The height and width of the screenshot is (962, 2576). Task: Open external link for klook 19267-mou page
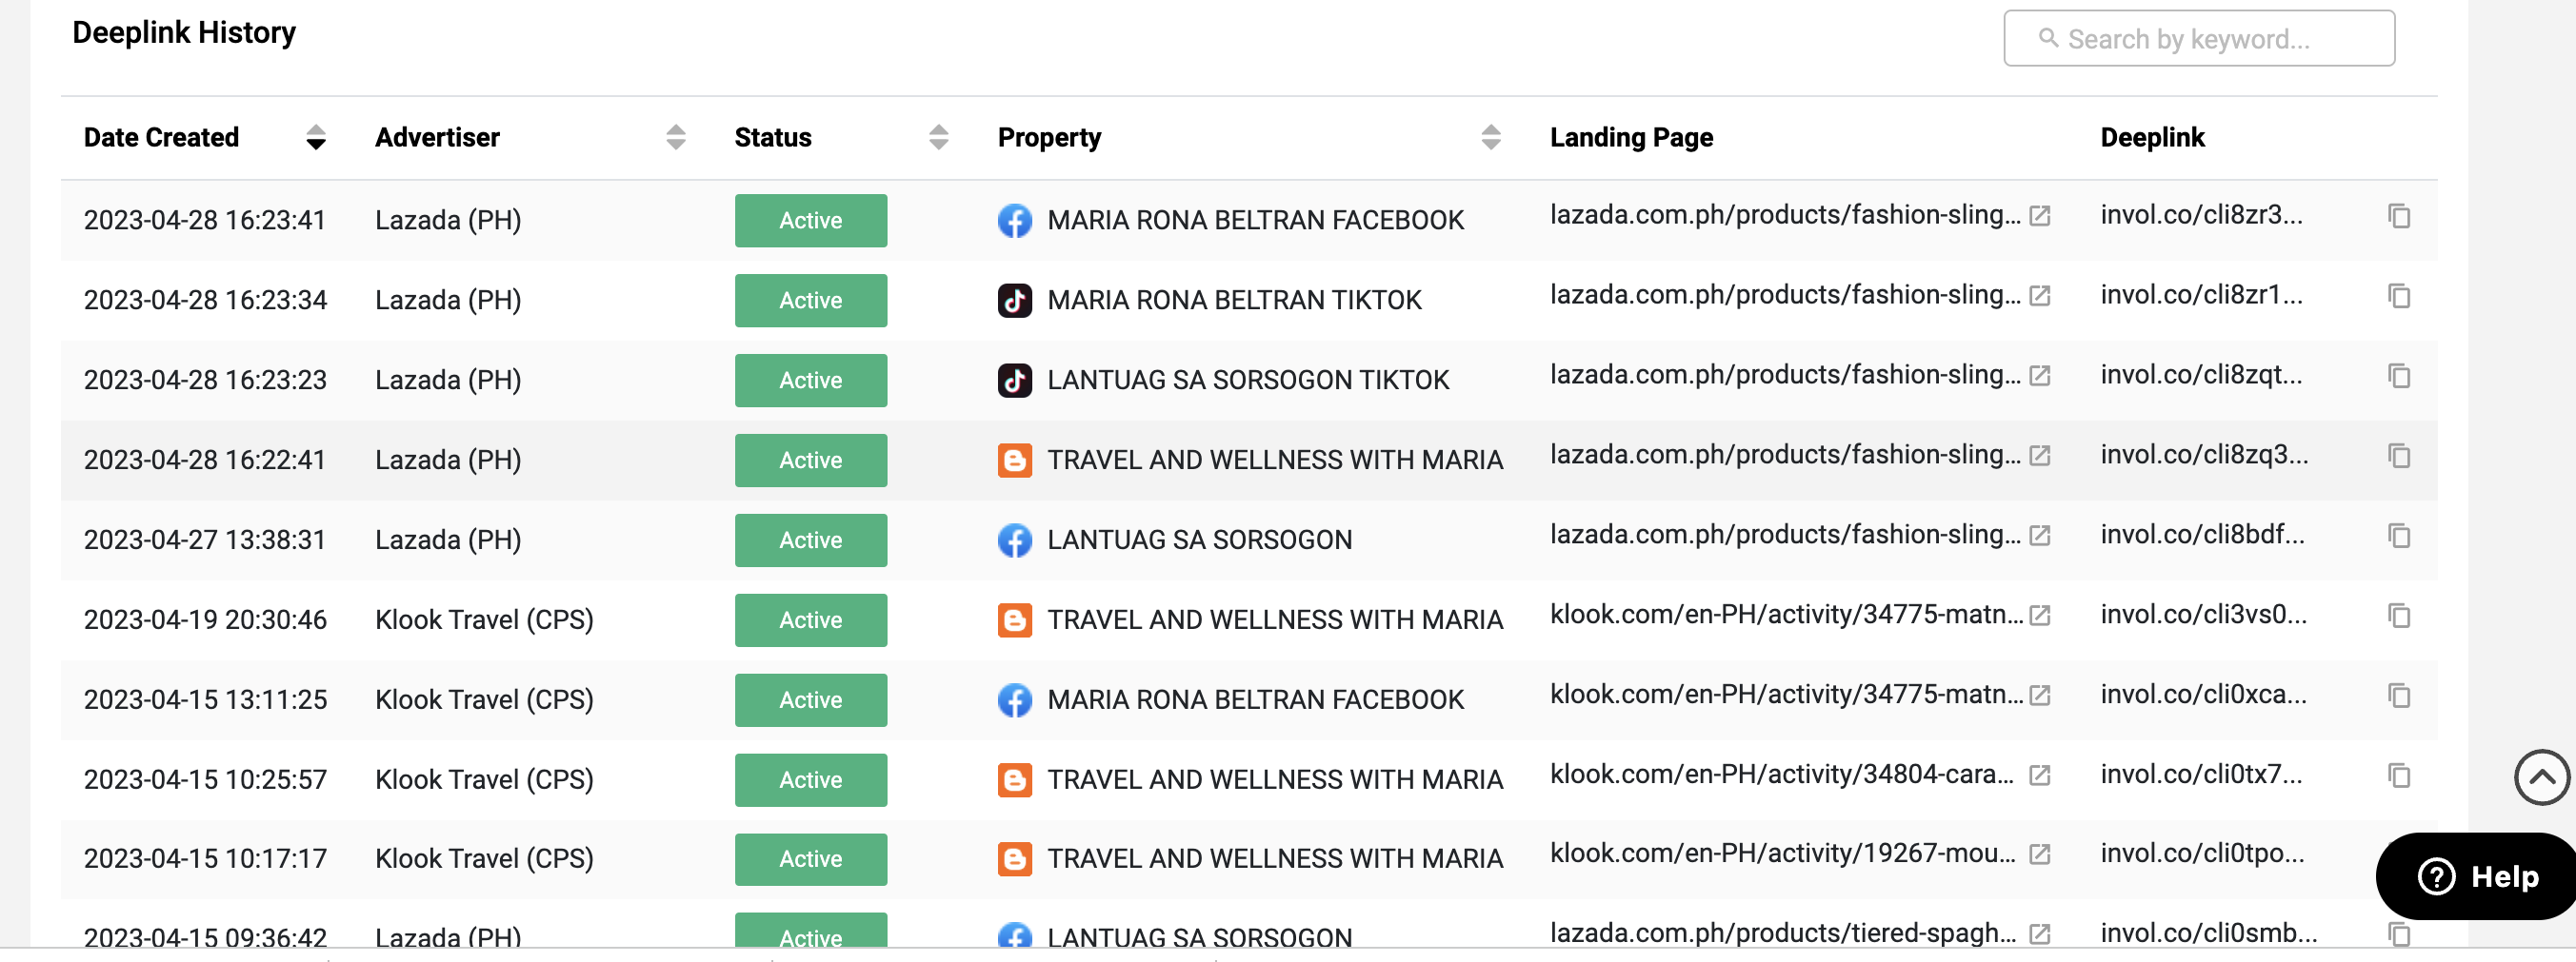2039,854
